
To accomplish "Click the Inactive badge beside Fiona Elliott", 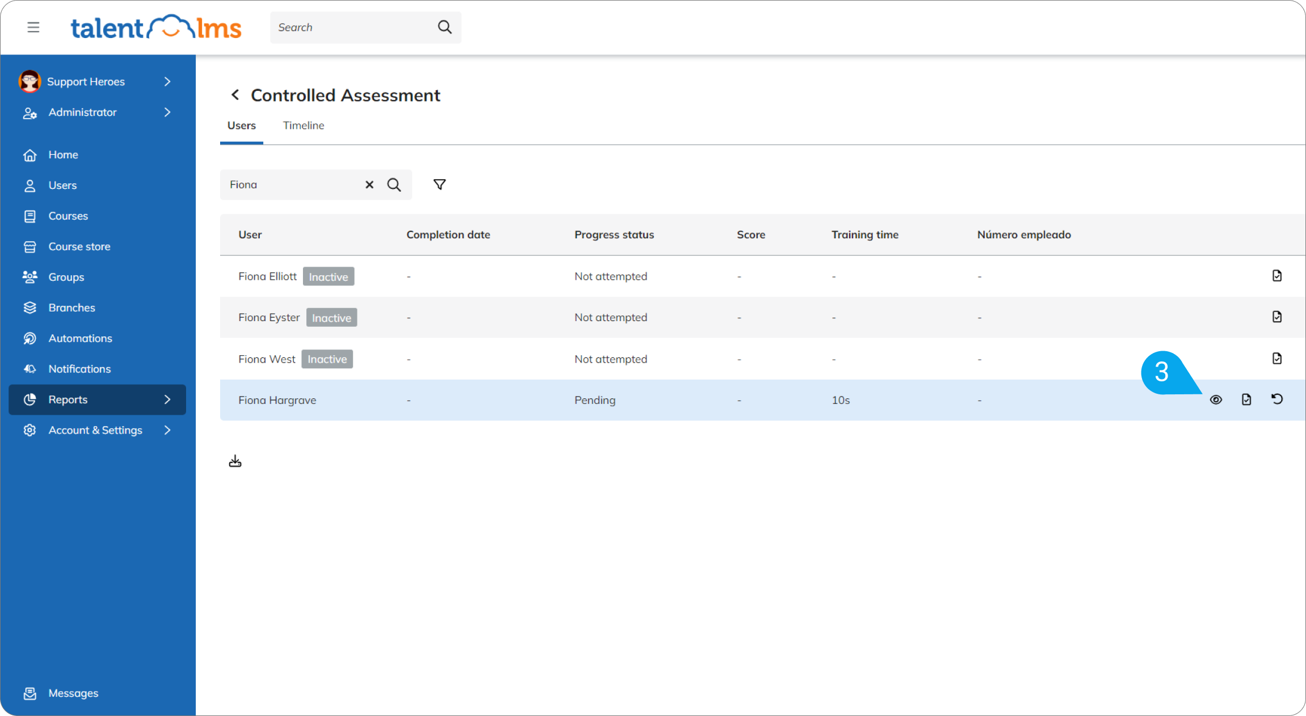I will [328, 277].
